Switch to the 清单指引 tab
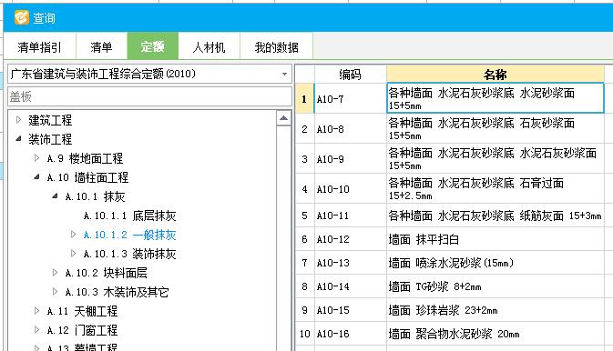613x351 pixels. pyautogui.click(x=39, y=47)
